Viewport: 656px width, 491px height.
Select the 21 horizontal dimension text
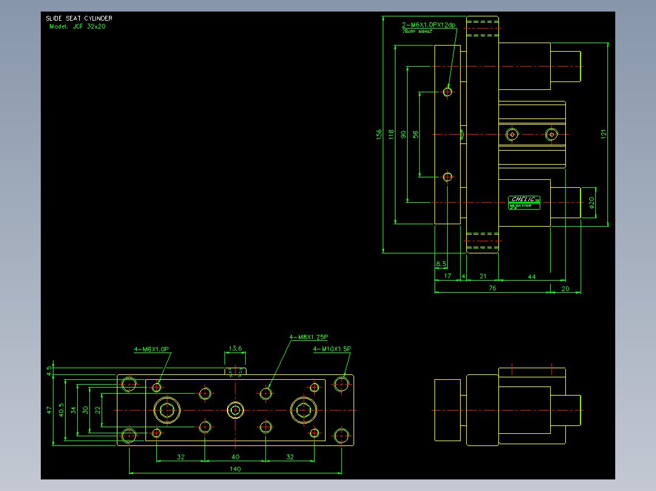(483, 276)
